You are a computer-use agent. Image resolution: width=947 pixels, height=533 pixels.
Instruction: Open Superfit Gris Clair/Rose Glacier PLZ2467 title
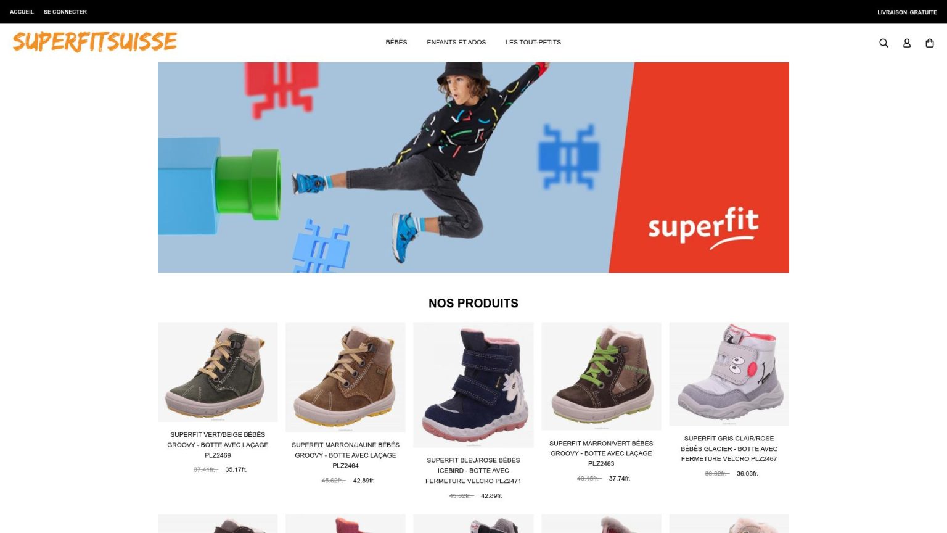[x=729, y=448]
